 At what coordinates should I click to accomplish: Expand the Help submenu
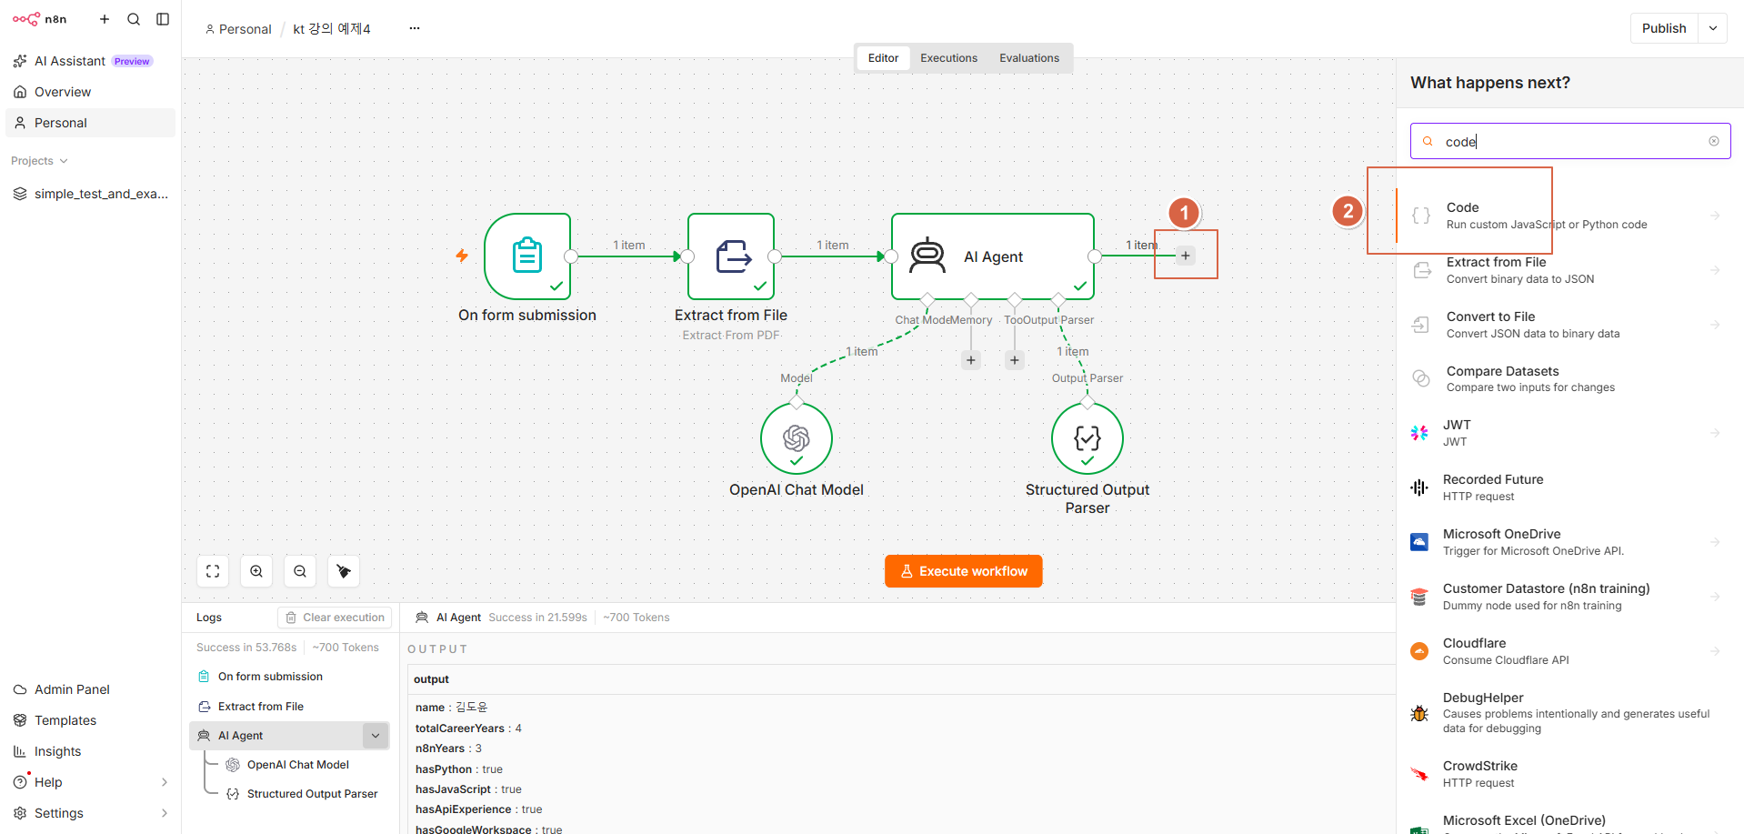165,782
